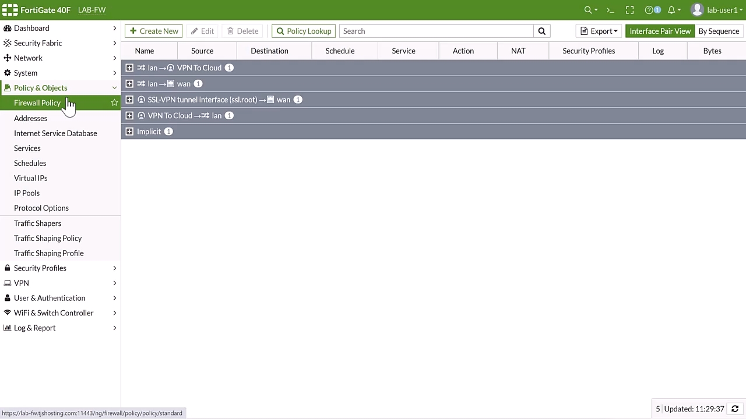Click the refresh icon at bottom right
The width and height of the screenshot is (746, 419).
pos(735,409)
